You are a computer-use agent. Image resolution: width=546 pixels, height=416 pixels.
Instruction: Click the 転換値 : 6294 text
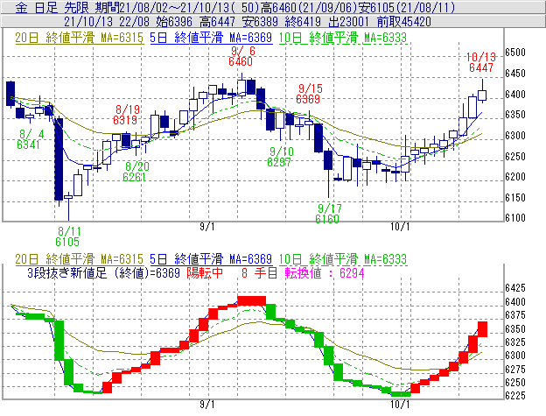[x=325, y=272]
